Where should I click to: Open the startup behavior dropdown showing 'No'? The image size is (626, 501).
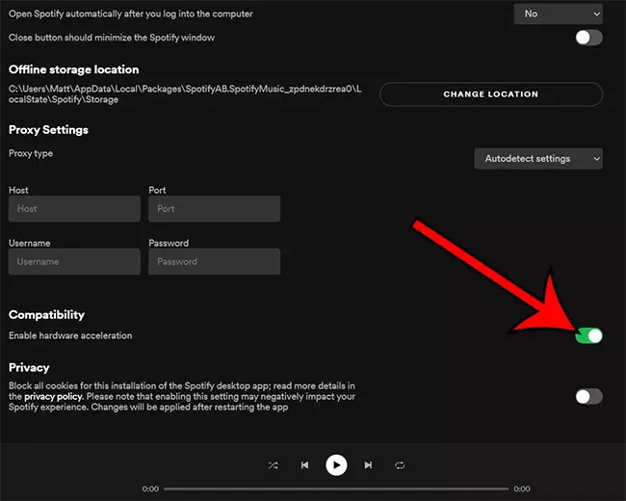[558, 13]
